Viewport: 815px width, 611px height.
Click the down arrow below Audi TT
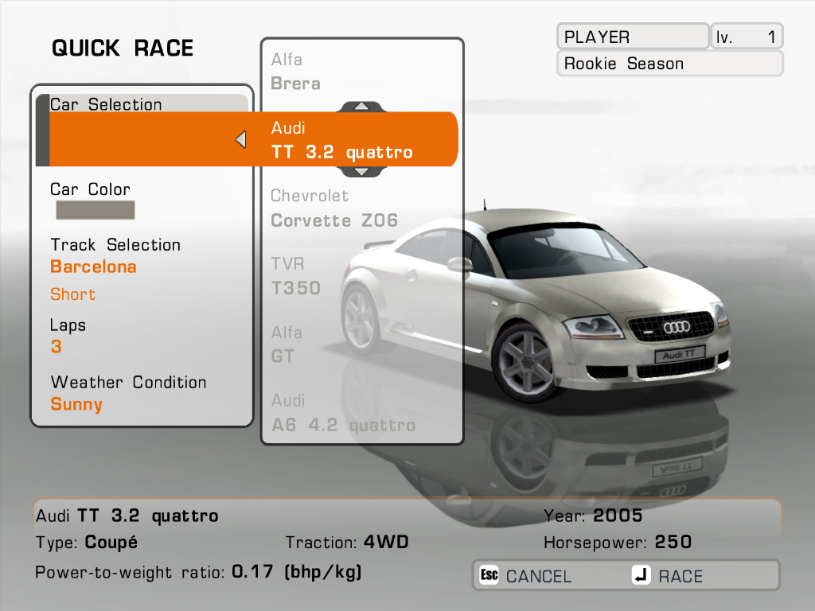361,171
